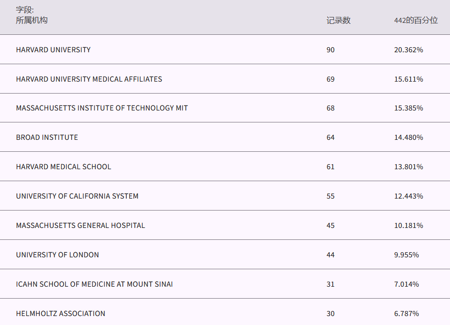Select HARVARD UNIVERSITY MEDICAL AFFILIATES entry
Image resolution: width=450 pixels, height=325 pixels.
(89, 79)
